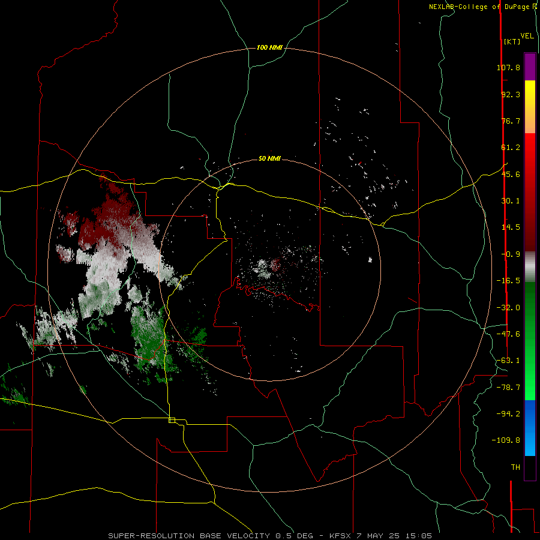The height and width of the screenshot is (540, 540).
Task: Click the purple segment of the color bar
Action: [530, 67]
